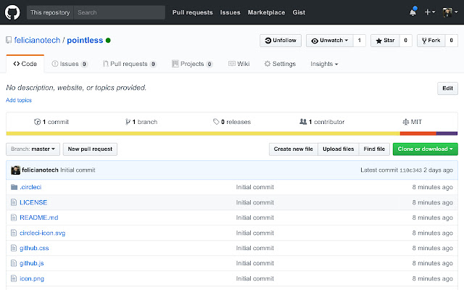This screenshot has width=464, height=290.
Task: Click the Add topics link
Action: 19,100
